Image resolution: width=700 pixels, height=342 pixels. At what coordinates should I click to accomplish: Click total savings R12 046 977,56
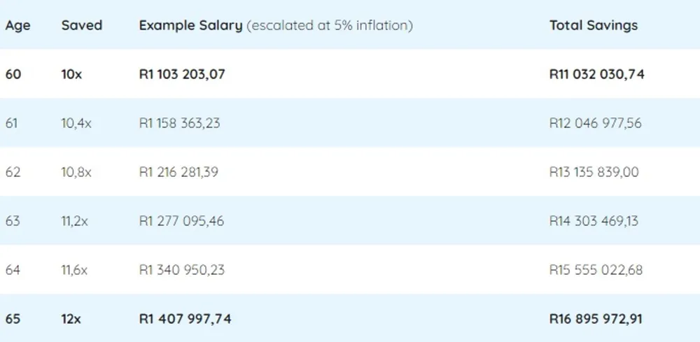tap(596, 123)
